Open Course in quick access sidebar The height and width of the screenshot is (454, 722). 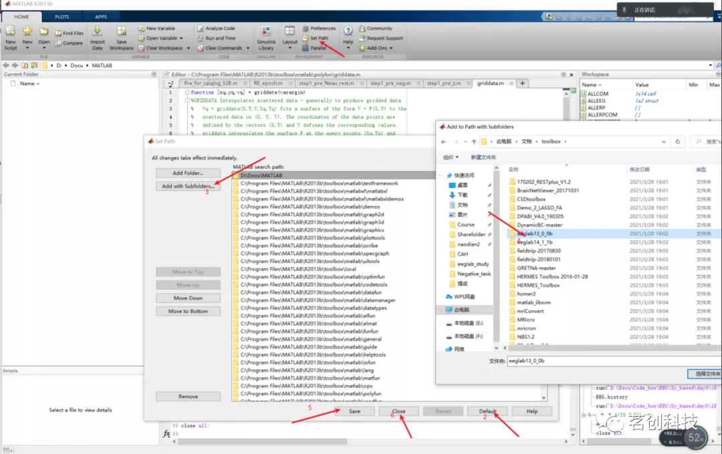click(x=465, y=224)
